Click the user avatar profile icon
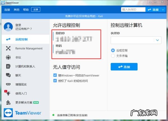The image size is (168, 121). pyautogui.click(x=8, y=27)
